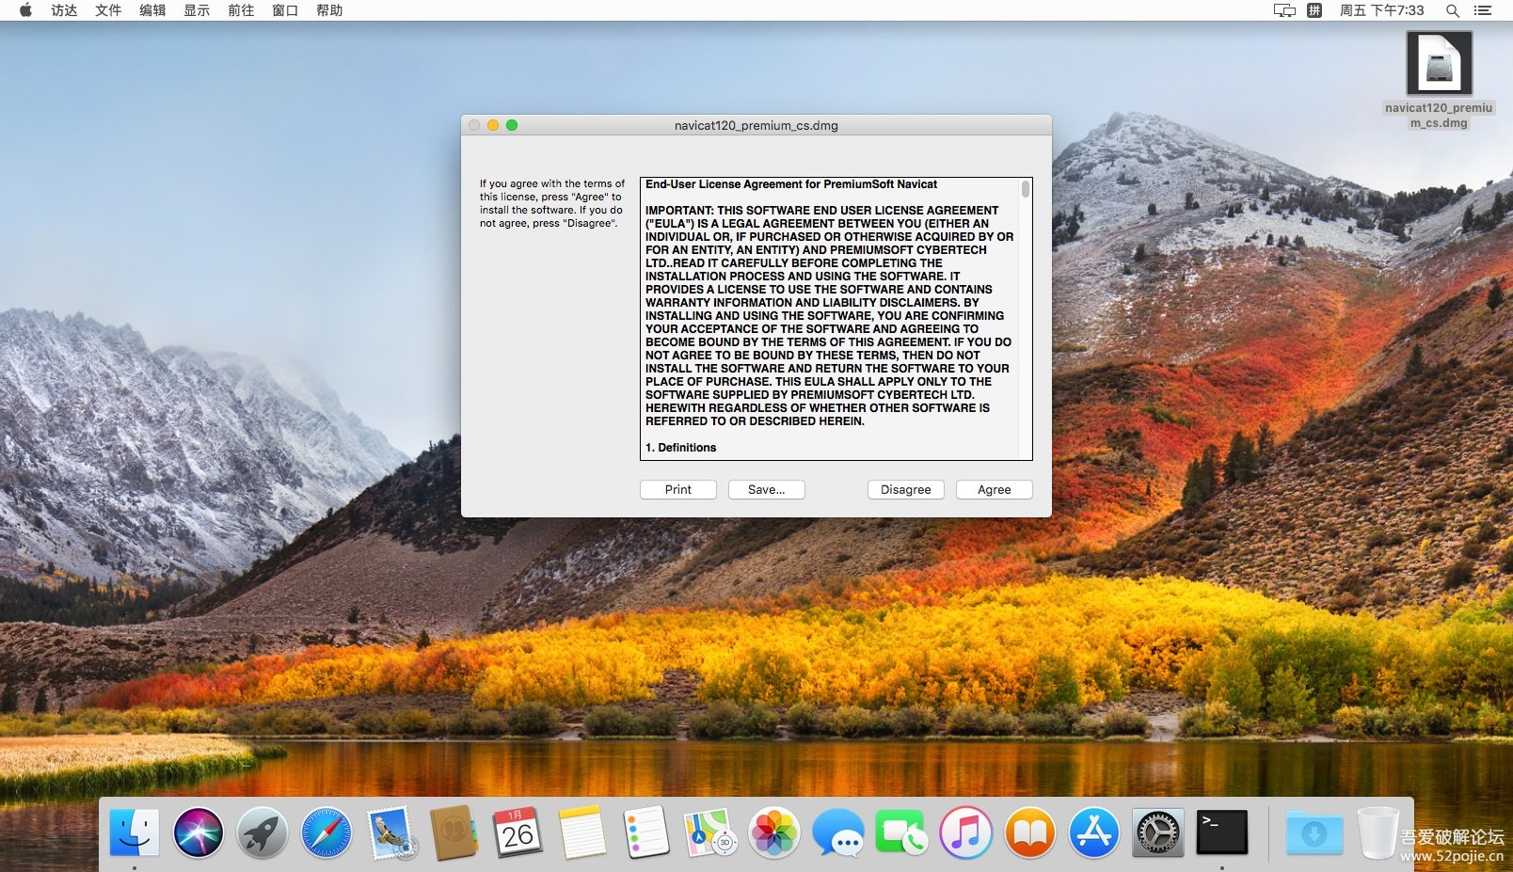
Task: Open the iBooks icon
Action: pyautogui.click(x=1029, y=832)
